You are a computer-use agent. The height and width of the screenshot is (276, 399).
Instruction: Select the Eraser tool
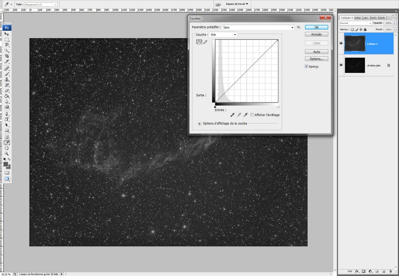[7, 91]
